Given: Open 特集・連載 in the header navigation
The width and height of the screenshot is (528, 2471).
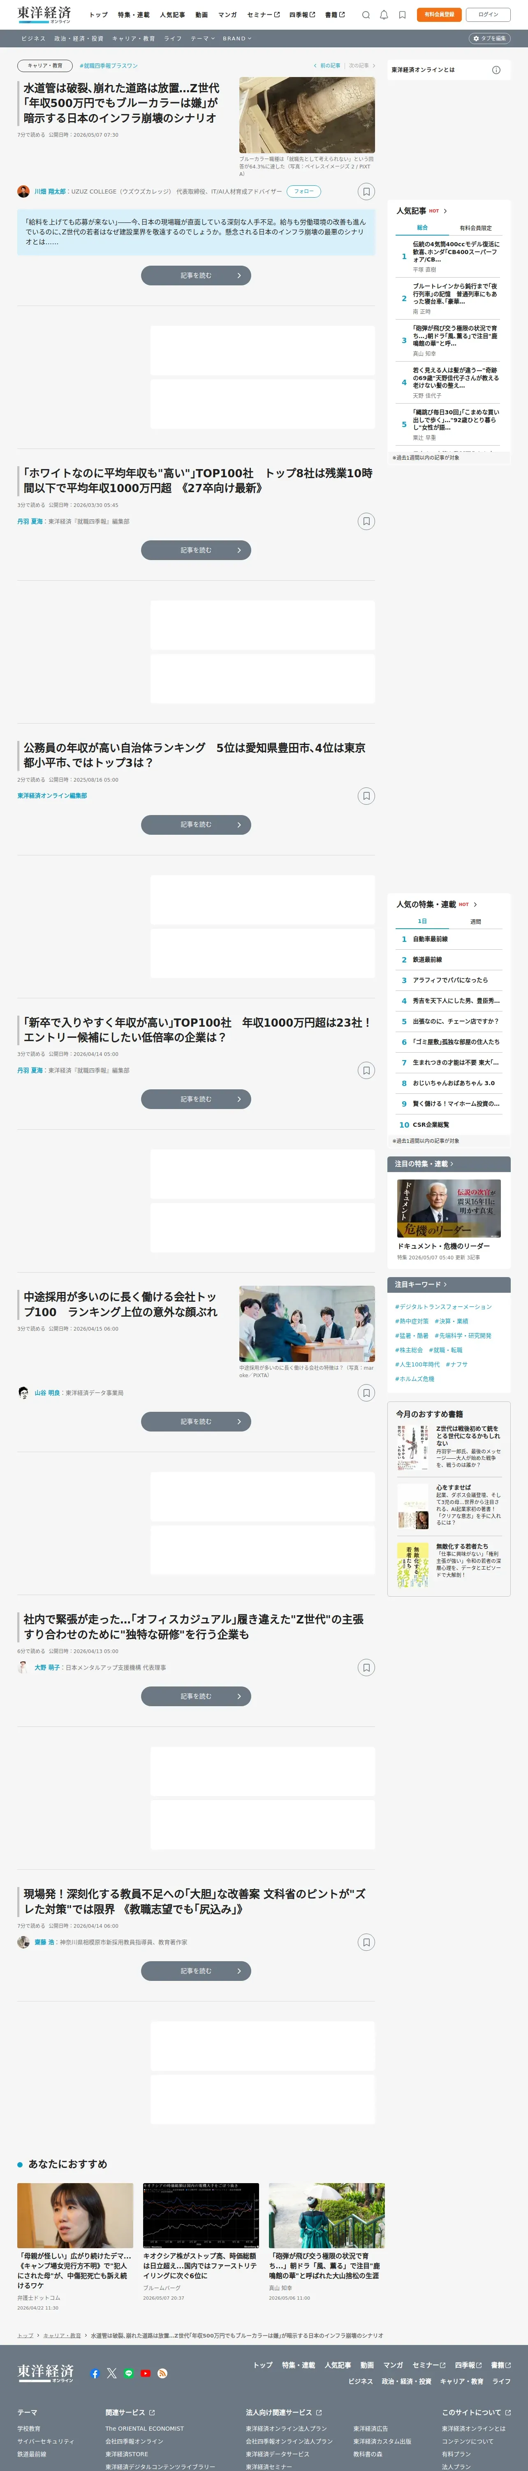Looking at the screenshot, I should coord(134,14).
